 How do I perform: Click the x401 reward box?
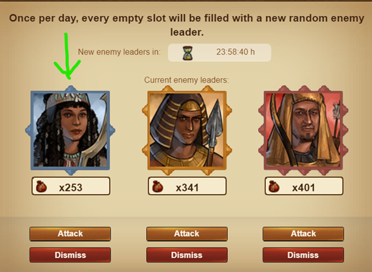coord(304,186)
